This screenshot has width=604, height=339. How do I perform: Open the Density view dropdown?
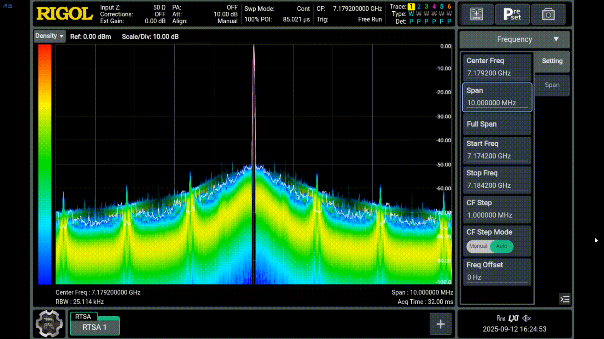49,36
